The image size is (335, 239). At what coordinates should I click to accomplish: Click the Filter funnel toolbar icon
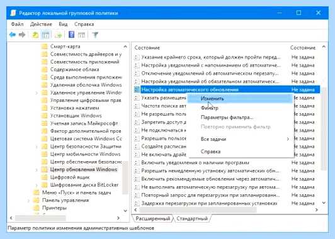point(95,35)
